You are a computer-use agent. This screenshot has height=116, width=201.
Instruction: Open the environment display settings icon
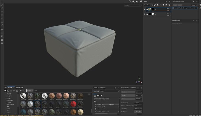[95, 96]
